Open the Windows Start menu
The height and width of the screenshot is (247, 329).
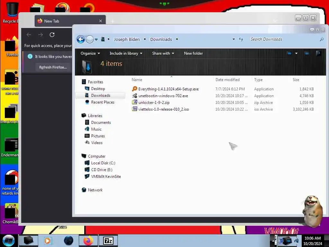(8, 241)
